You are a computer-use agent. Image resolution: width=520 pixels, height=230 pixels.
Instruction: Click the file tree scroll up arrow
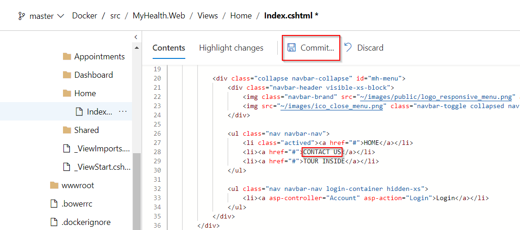pyautogui.click(x=136, y=48)
